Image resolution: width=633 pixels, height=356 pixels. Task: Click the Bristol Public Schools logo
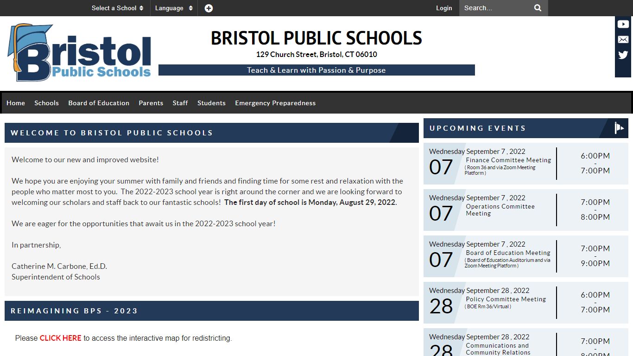pyautogui.click(x=79, y=52)
